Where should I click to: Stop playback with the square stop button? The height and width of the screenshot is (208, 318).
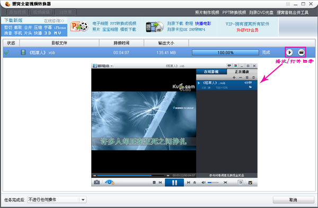pos(154,183)
